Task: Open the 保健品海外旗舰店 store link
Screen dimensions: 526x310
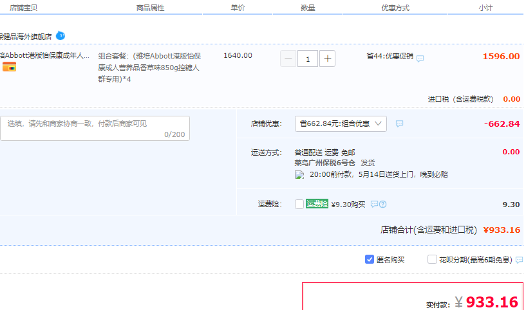Action: tap(26, 37)
